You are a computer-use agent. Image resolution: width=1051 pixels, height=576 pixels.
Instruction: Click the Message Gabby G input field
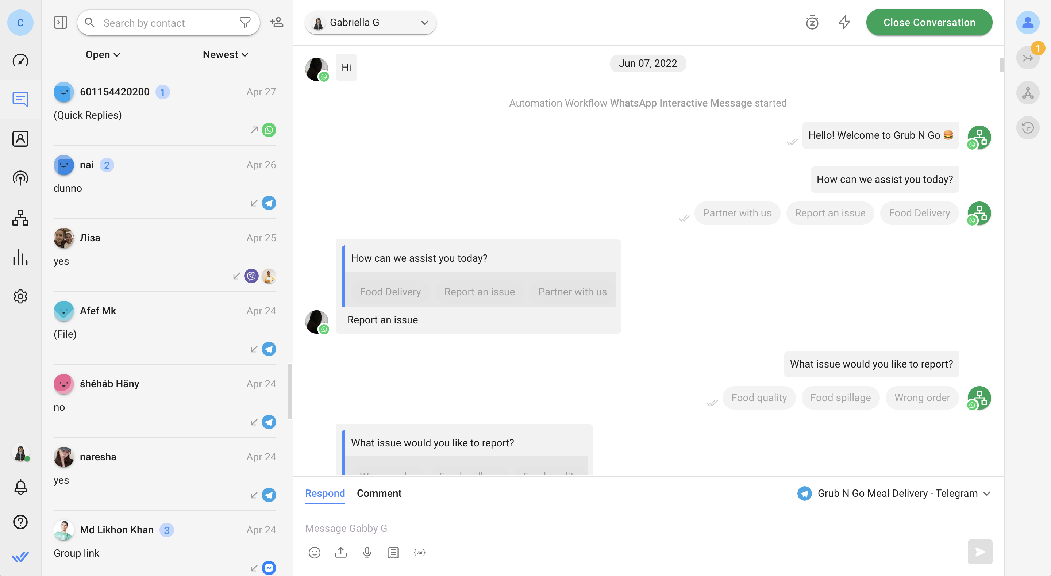click(643, 529)
